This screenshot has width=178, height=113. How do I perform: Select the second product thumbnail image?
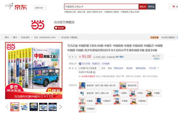[24, 107]
